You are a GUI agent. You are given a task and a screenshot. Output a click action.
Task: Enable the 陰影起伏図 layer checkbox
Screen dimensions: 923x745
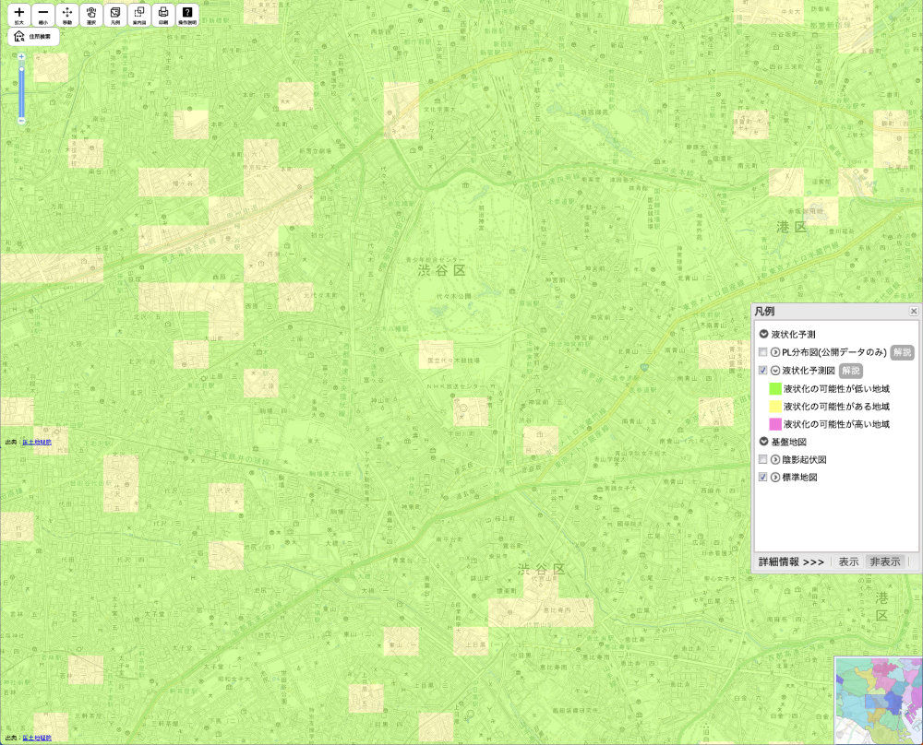click(762, 459)
